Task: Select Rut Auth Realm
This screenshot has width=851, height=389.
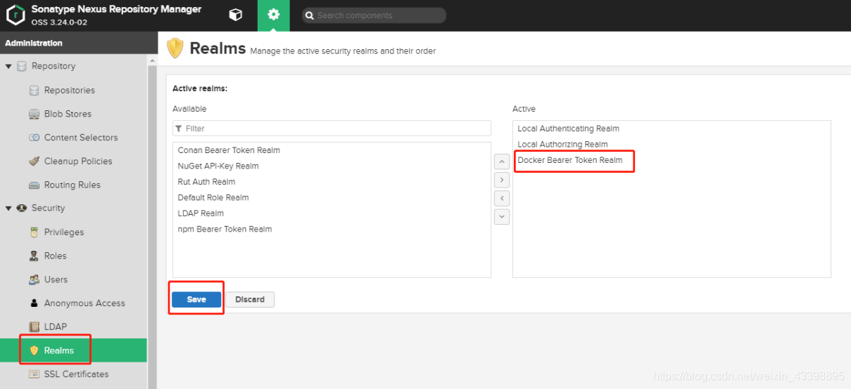Action: pos(206,182)
